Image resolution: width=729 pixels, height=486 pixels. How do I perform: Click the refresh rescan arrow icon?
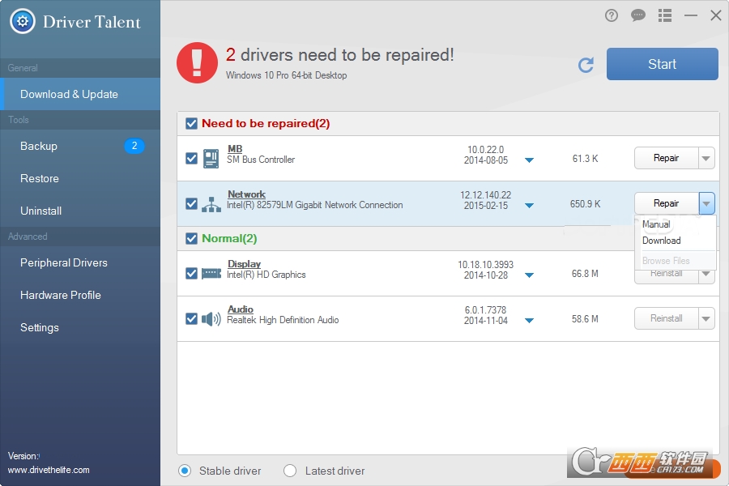586,65
